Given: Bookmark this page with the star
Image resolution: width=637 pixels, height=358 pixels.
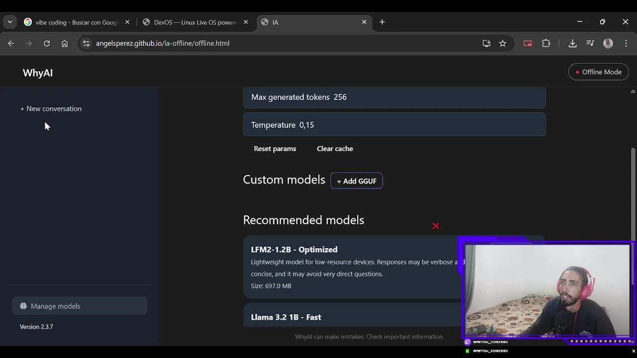Looking at the screenshot, I should tap(503, 43).
